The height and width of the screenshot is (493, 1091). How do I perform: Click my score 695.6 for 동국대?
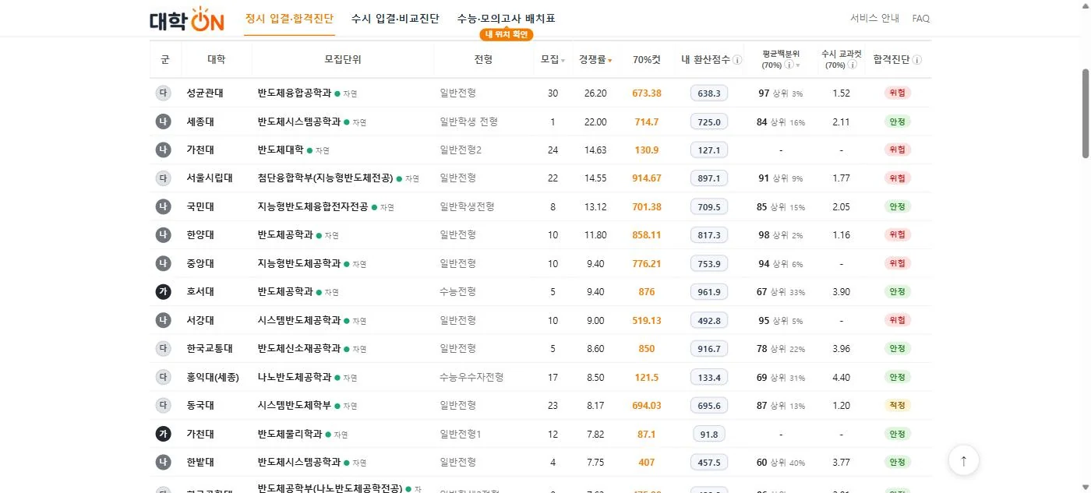point(709,405)
